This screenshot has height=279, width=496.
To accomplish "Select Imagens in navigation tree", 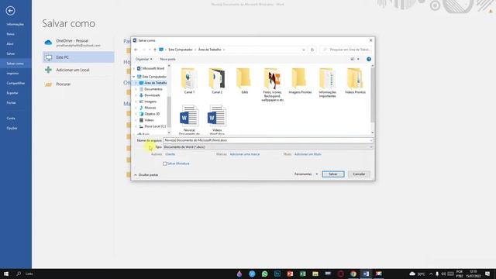I will [148, 102].
